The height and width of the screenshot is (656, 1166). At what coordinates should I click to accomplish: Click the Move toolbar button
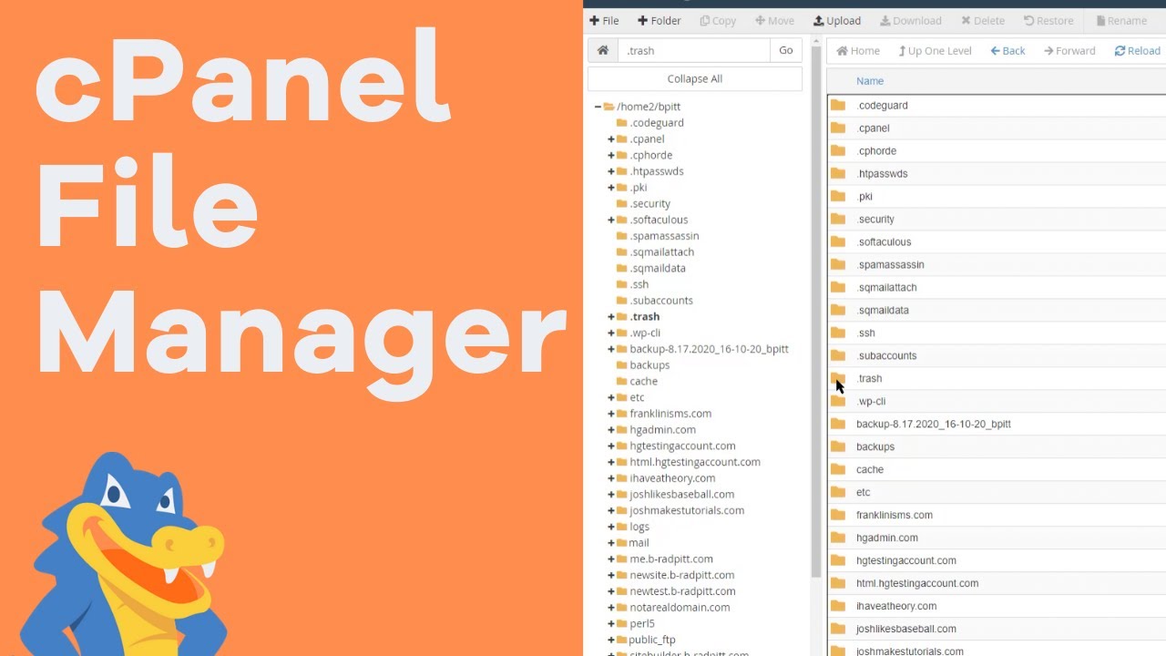(774, 21)
